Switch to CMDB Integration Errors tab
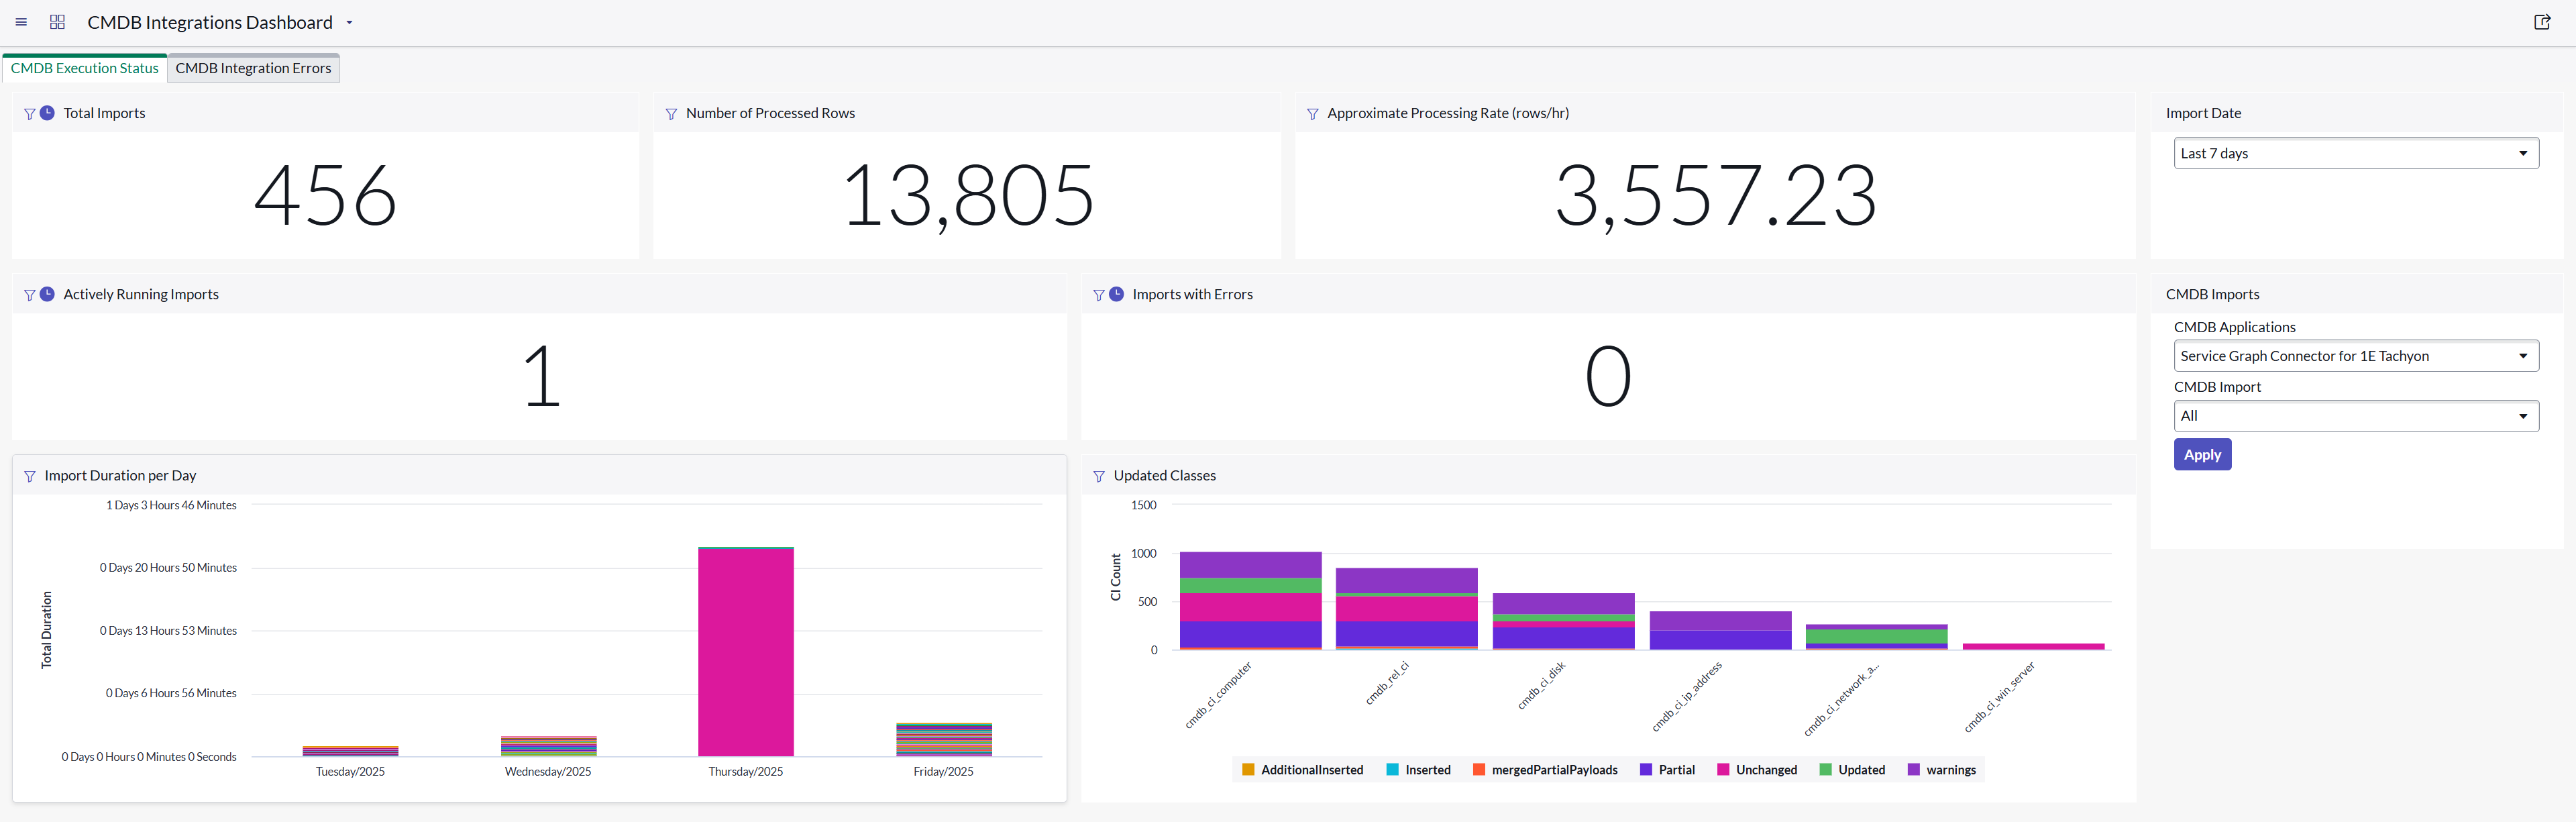Viewport: 2576px width, 822px height. point(253,68)
